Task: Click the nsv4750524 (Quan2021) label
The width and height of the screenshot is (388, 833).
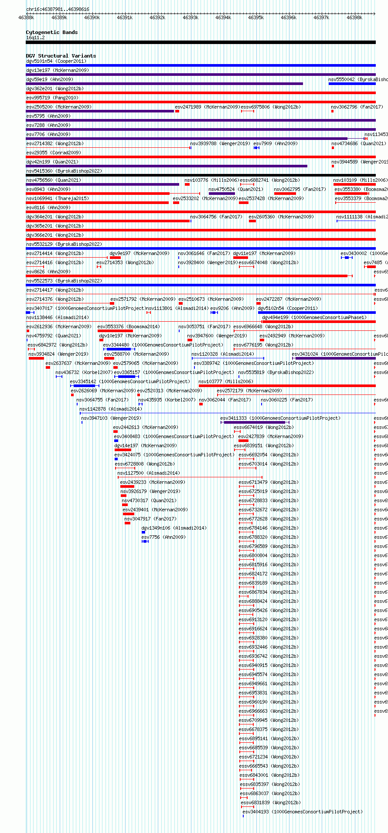Action: click(236, 189)
